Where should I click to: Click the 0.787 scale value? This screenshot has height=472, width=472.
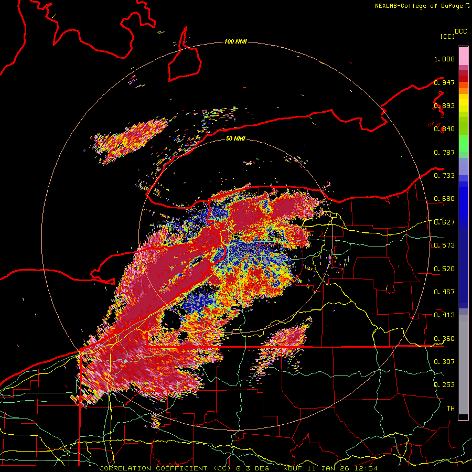[x=444, y=152]
